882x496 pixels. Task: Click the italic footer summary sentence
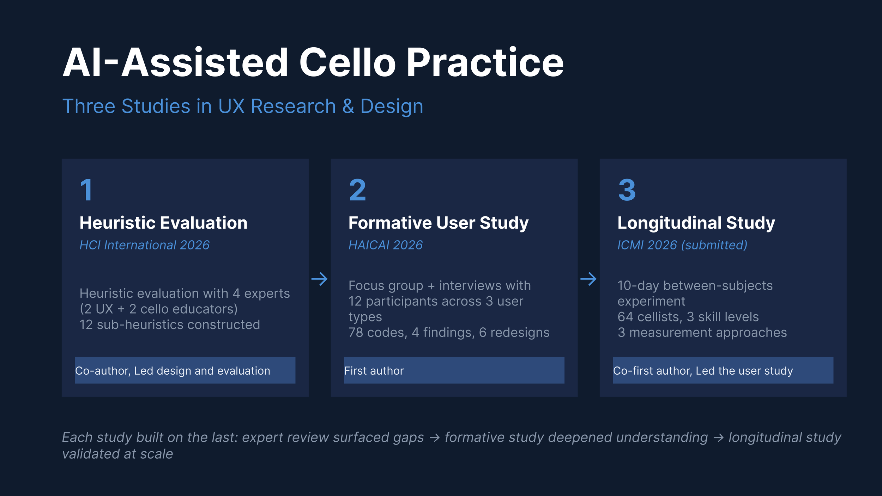452,446
